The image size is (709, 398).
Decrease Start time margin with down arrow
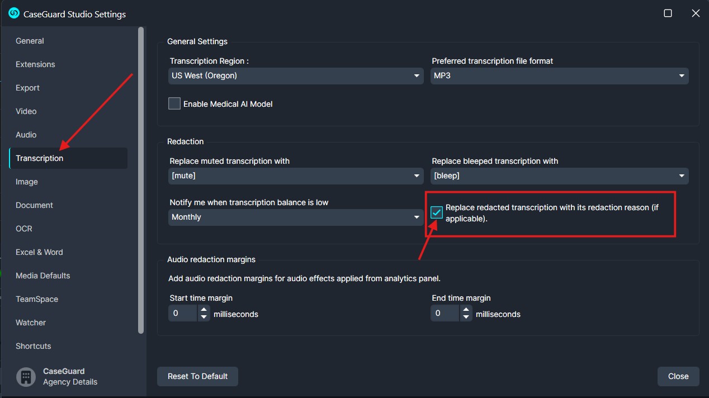point(204,318)
